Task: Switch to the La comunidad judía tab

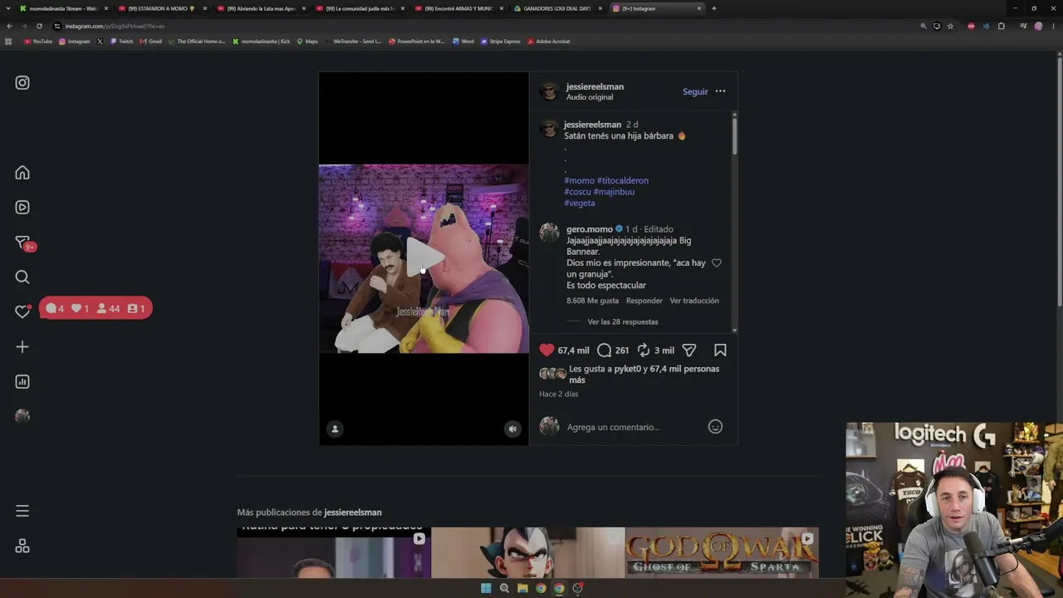Action: (360, 8)
